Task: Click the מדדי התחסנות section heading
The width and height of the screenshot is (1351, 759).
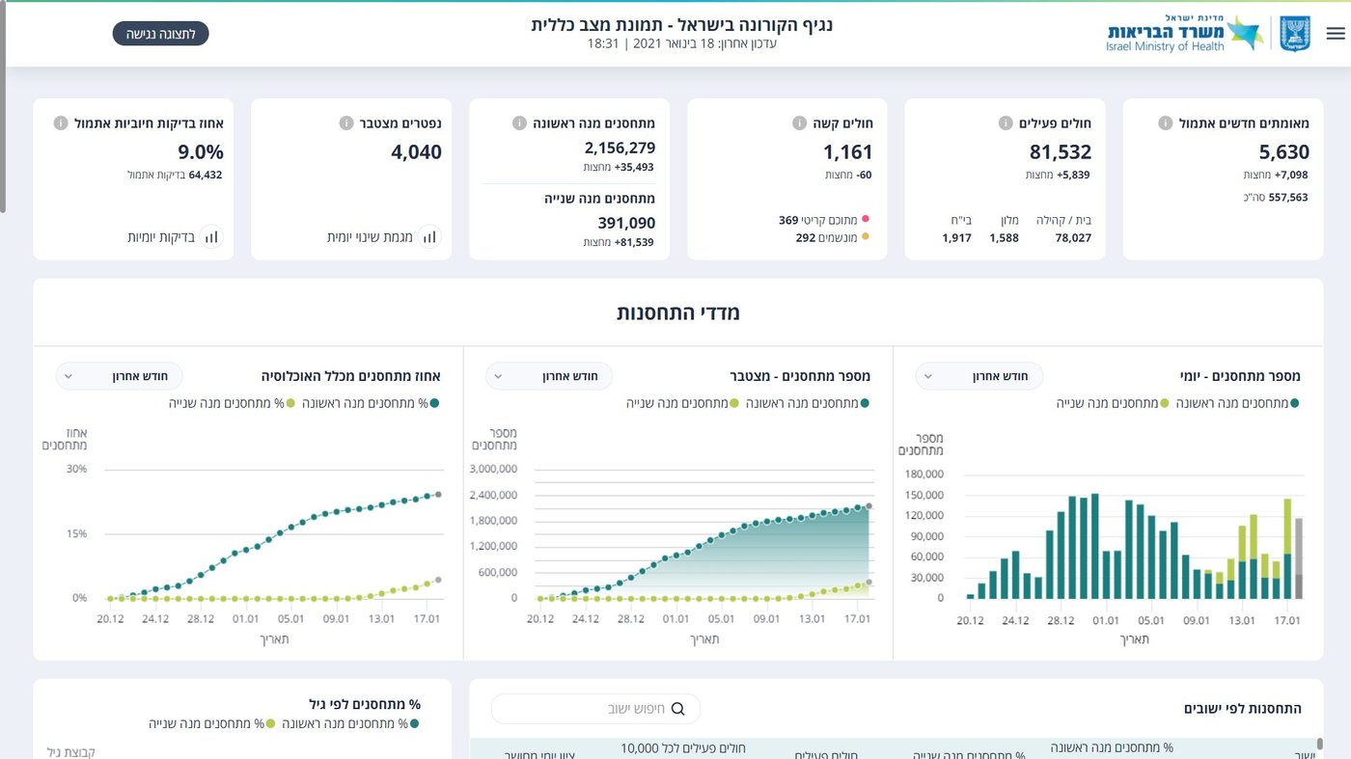Action: pos(678,312)
